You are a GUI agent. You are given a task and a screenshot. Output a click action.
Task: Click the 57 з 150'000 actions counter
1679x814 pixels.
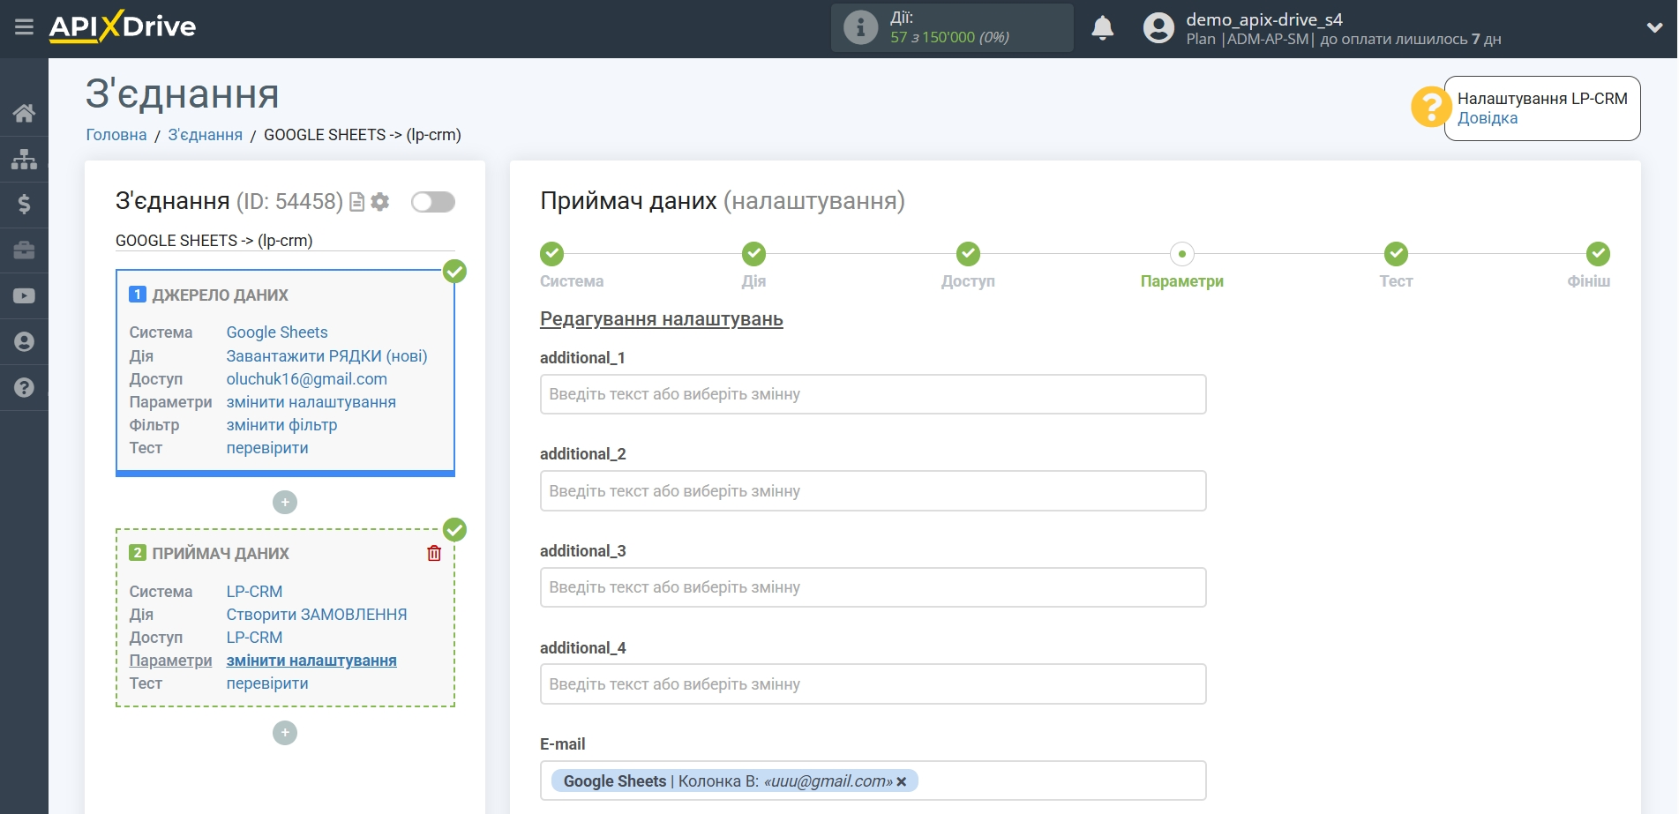click(x=949, y=37)
